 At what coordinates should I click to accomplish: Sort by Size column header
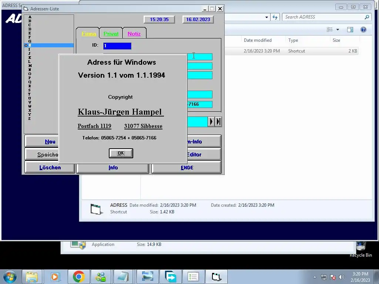[x=336, y=40]
